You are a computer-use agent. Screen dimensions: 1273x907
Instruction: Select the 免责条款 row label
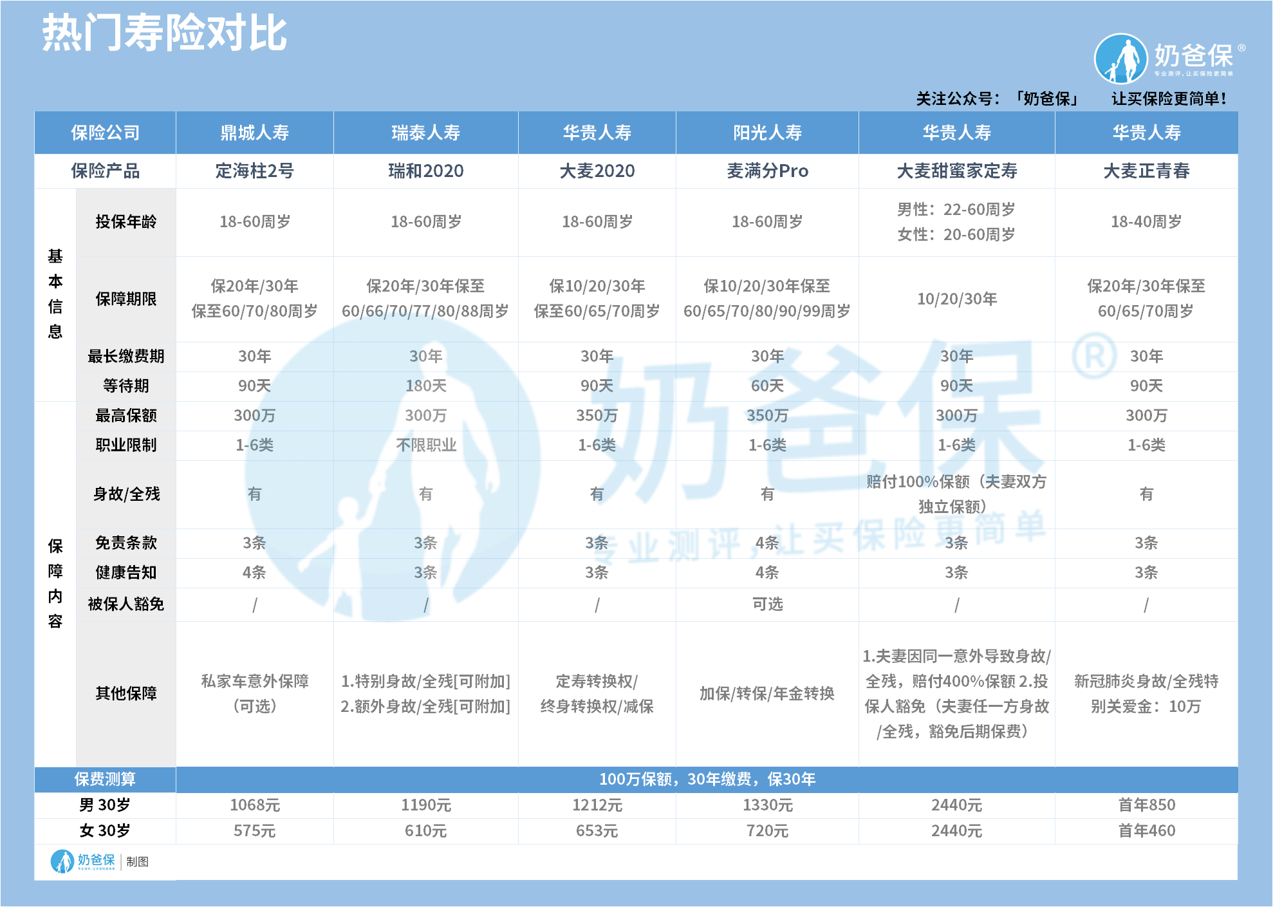point(126,543)
